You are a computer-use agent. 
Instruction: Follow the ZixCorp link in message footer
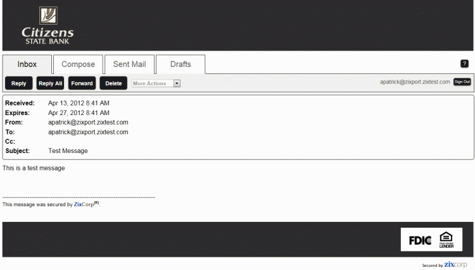coord(86,204)
